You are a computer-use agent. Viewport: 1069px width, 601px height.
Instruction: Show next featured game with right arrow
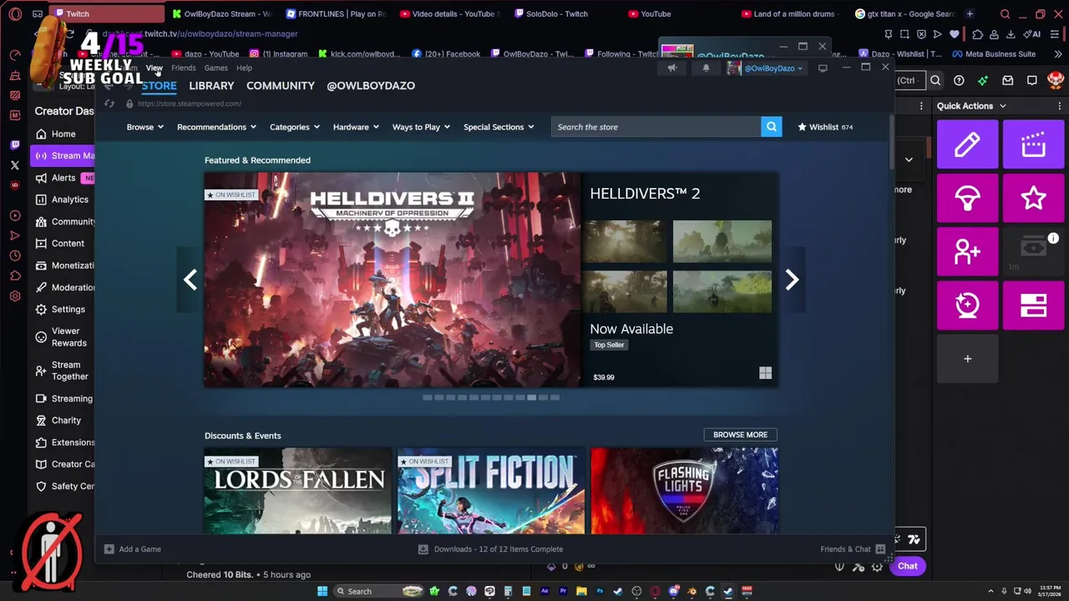point(792,280)
